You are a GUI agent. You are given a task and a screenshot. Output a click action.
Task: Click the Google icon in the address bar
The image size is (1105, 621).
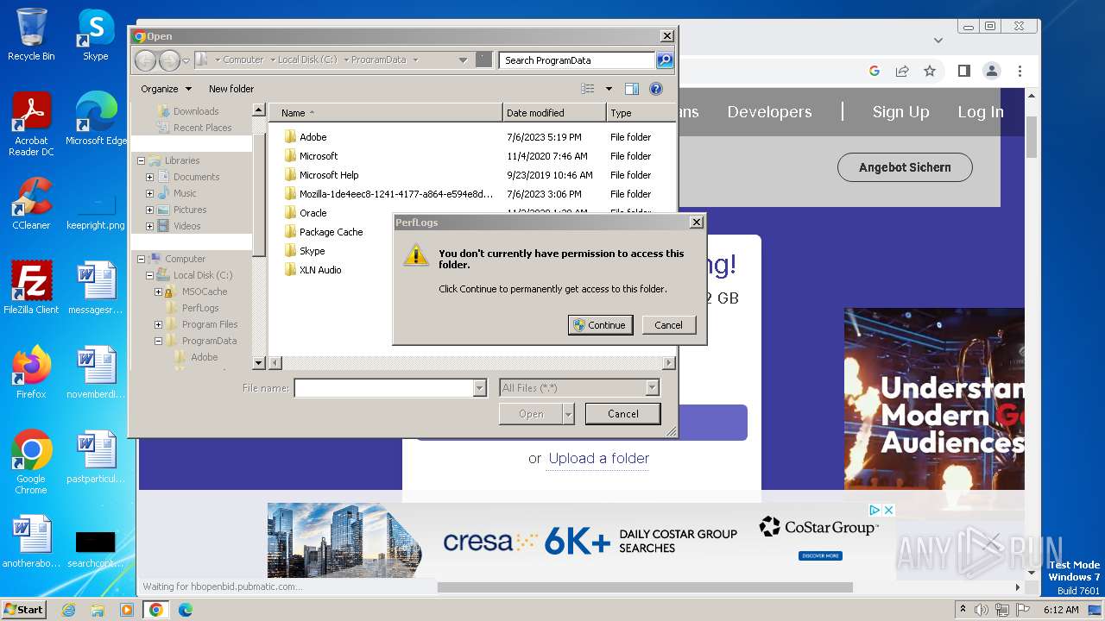[x=875, y=71]
